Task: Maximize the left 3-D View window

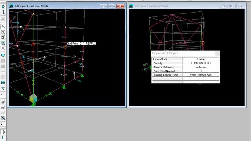Action: pos(112,6)
